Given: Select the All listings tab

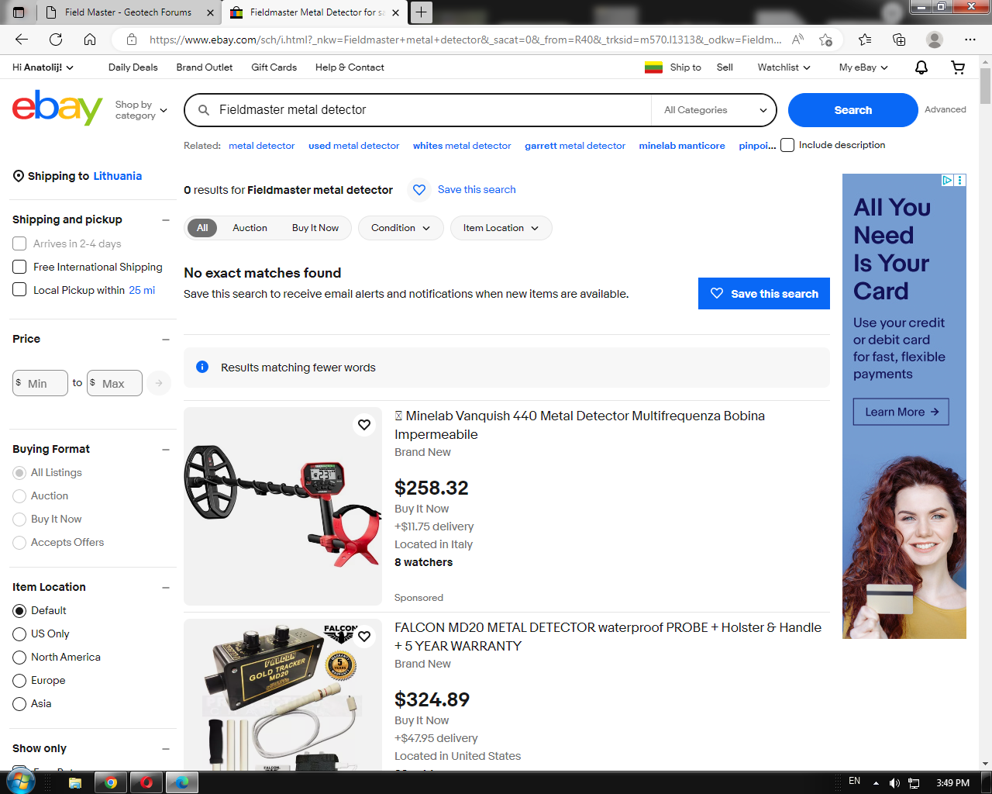Looking at the screenshot, I should click(202, 228).
